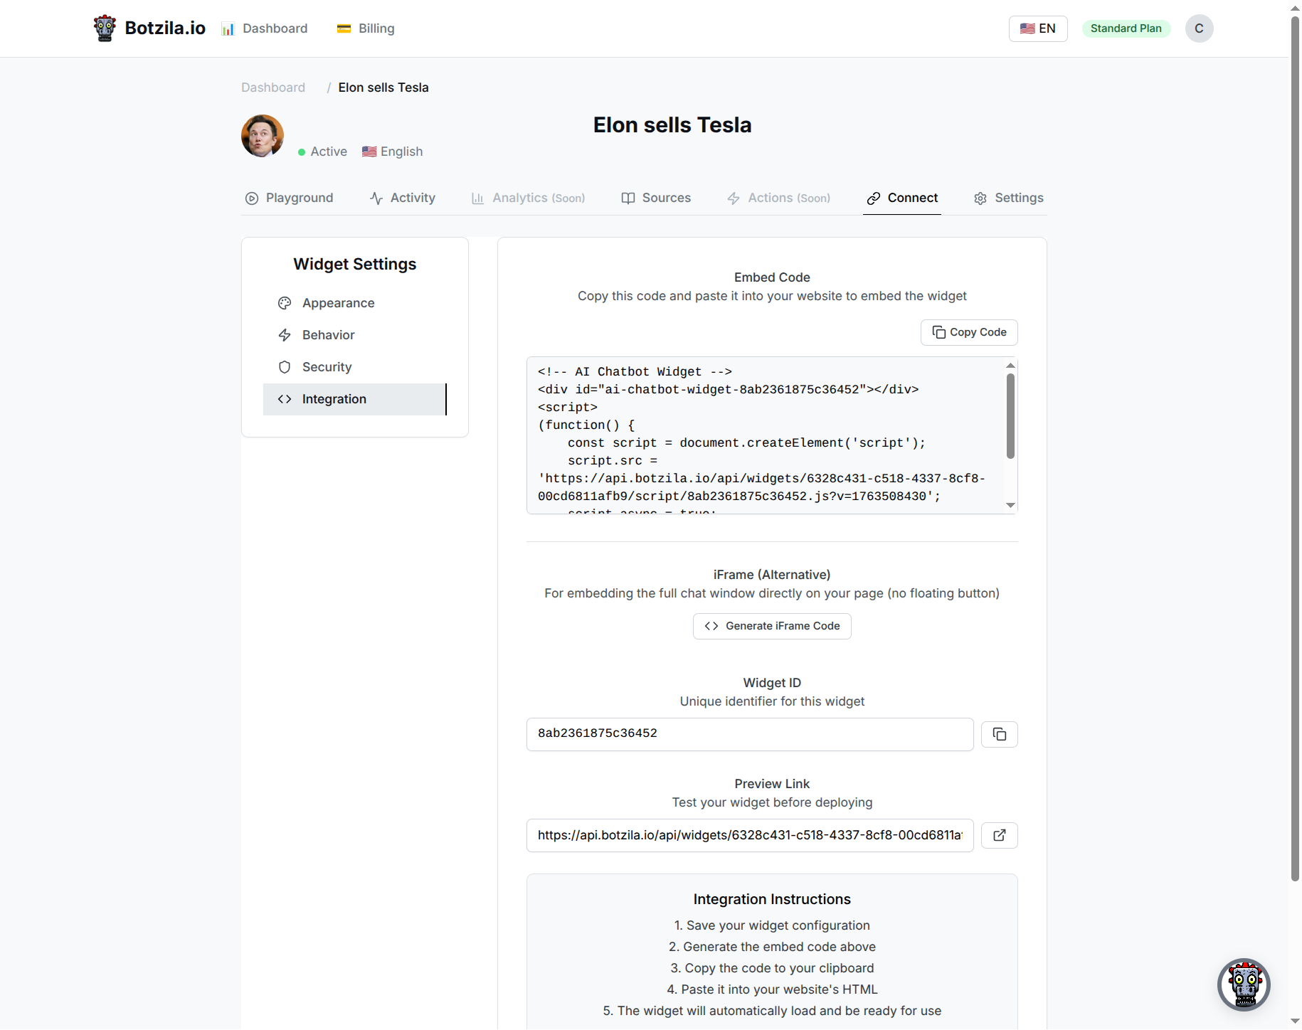
Task: Click the Analytics (Soon) tab
Action: tap(528, 198)
